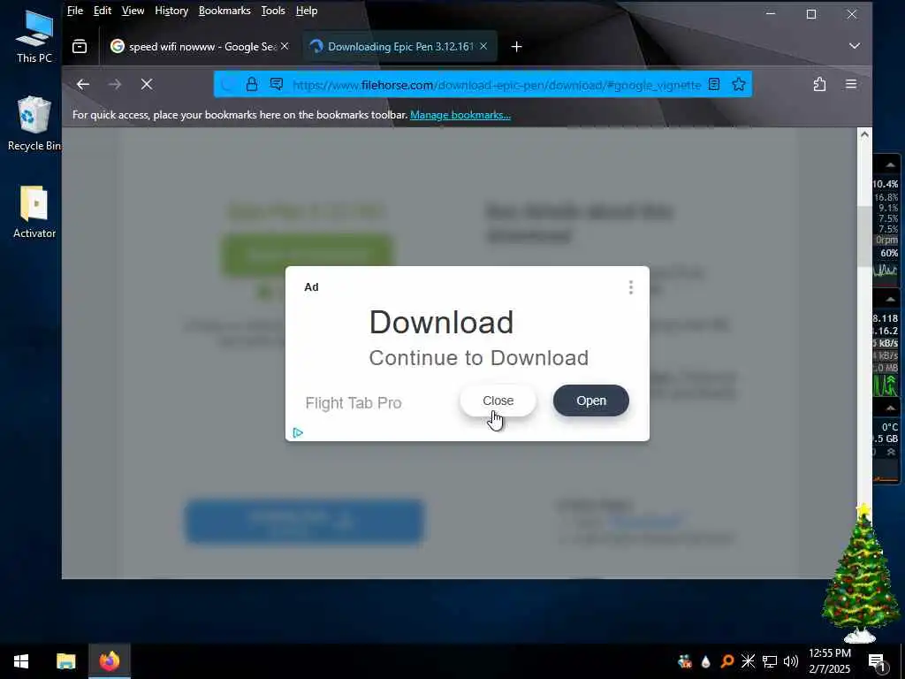Click the Firefox back arrow button
This screenshot has height=679, width=905.
click(x=83, y=84)
